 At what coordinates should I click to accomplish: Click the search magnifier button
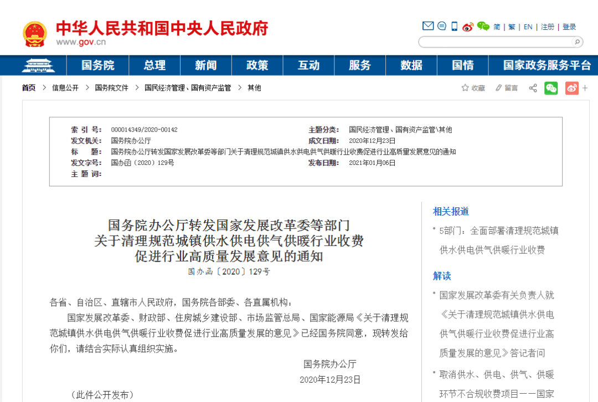[576, 42]
